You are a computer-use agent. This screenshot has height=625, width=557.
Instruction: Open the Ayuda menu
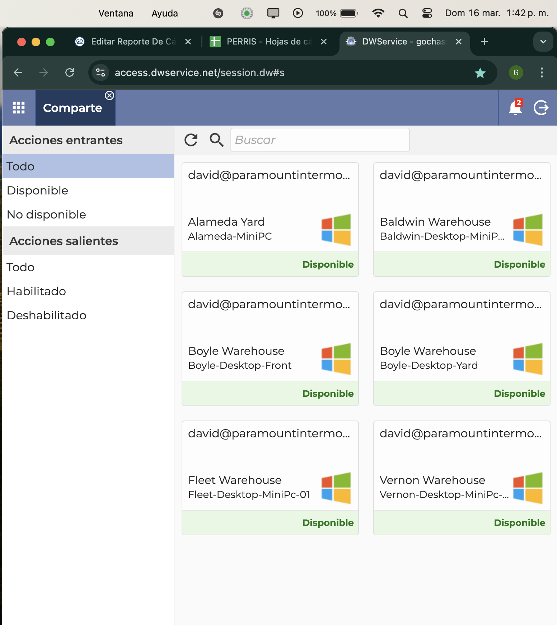165,13
